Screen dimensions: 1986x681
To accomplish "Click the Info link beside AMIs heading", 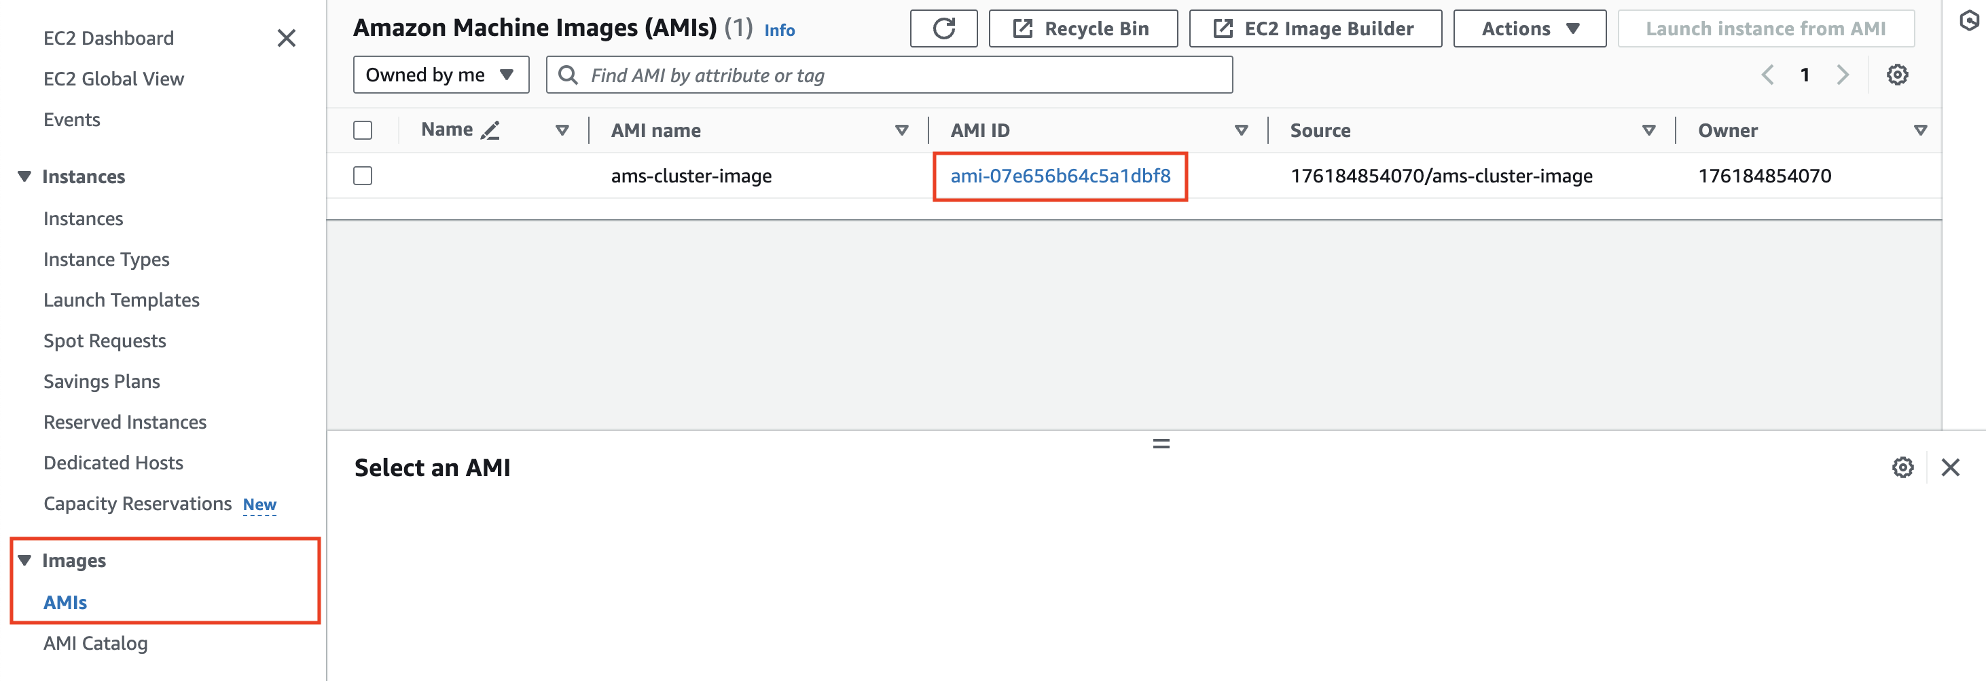I will point(778,30).
